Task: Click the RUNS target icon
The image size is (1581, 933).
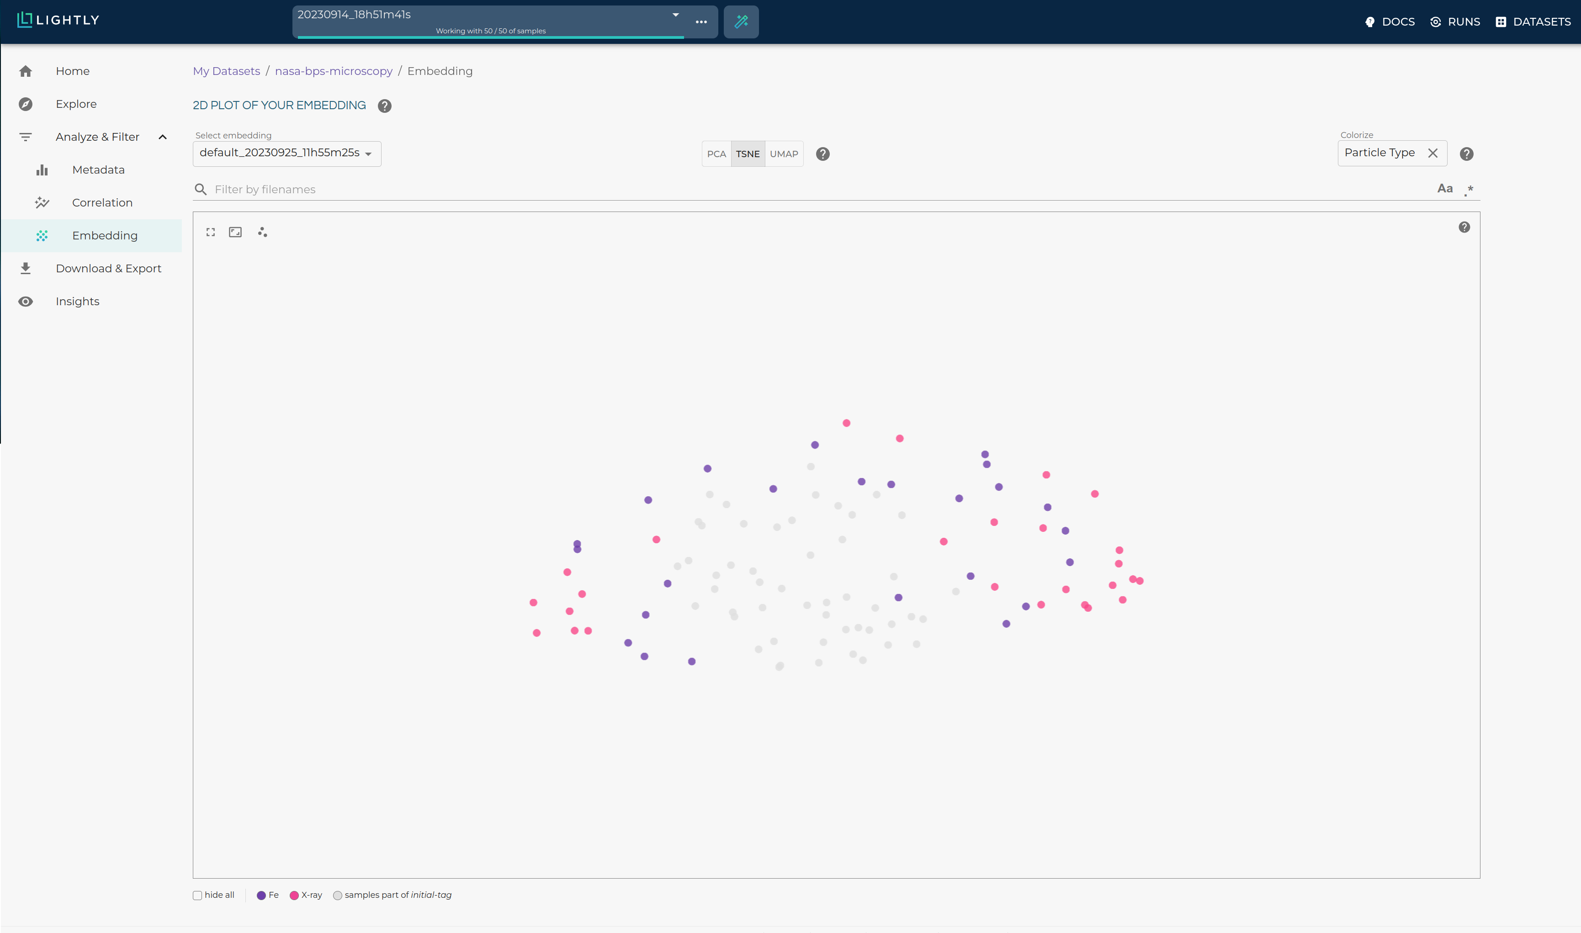Action: [1436, 22]
